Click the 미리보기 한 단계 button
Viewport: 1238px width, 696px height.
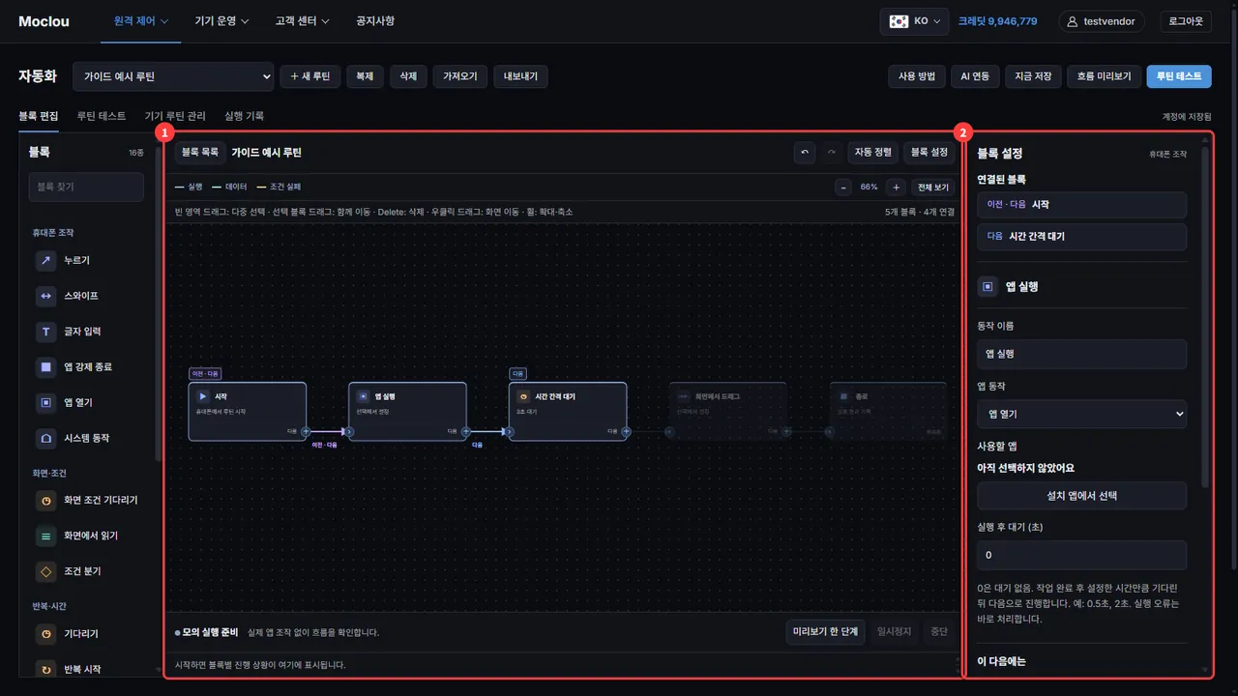pyautogui.click(x=825, y=632)
